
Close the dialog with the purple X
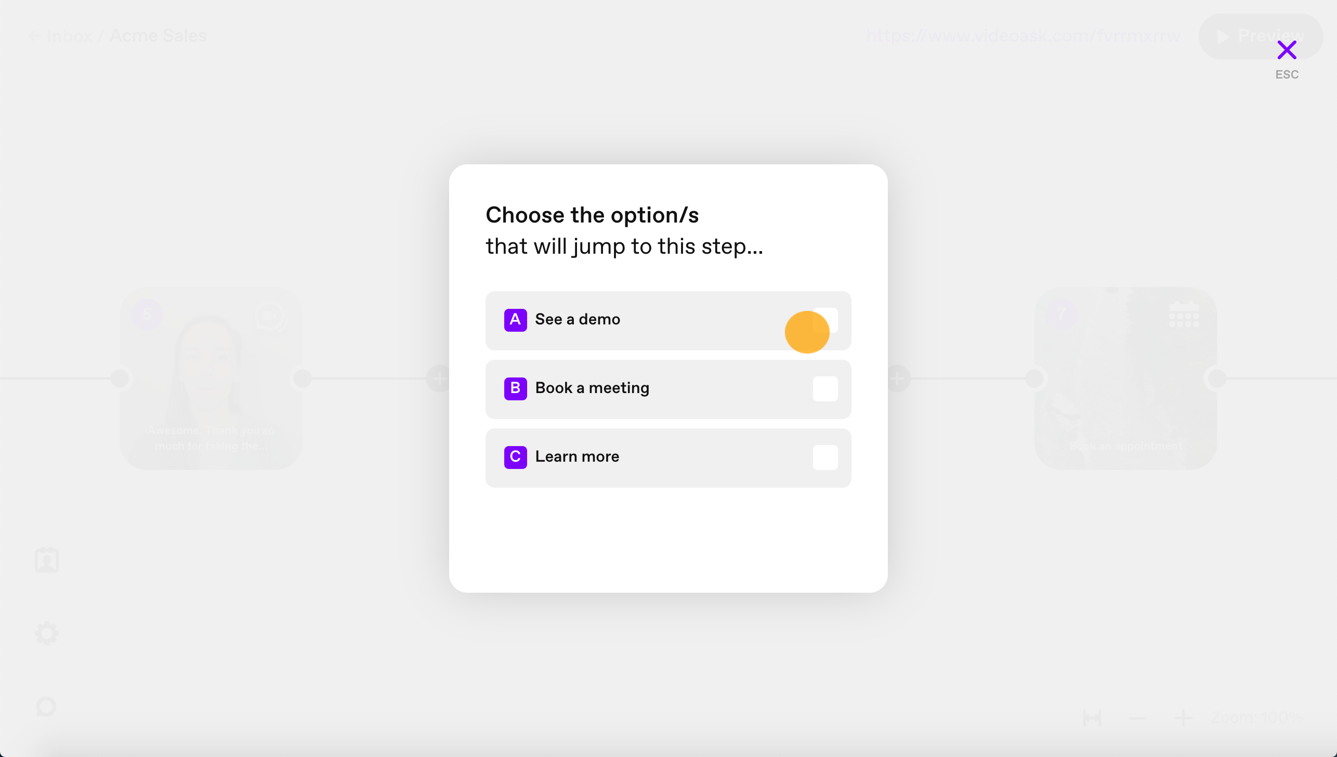[1287, 50]
